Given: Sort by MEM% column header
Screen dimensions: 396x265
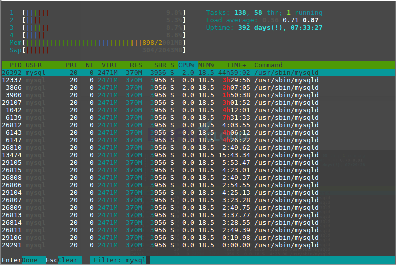Looking at the screenshot, I should [206, 65].
